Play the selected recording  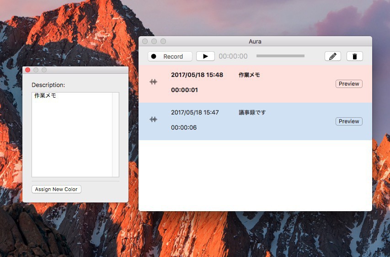[x=205, y=56]
